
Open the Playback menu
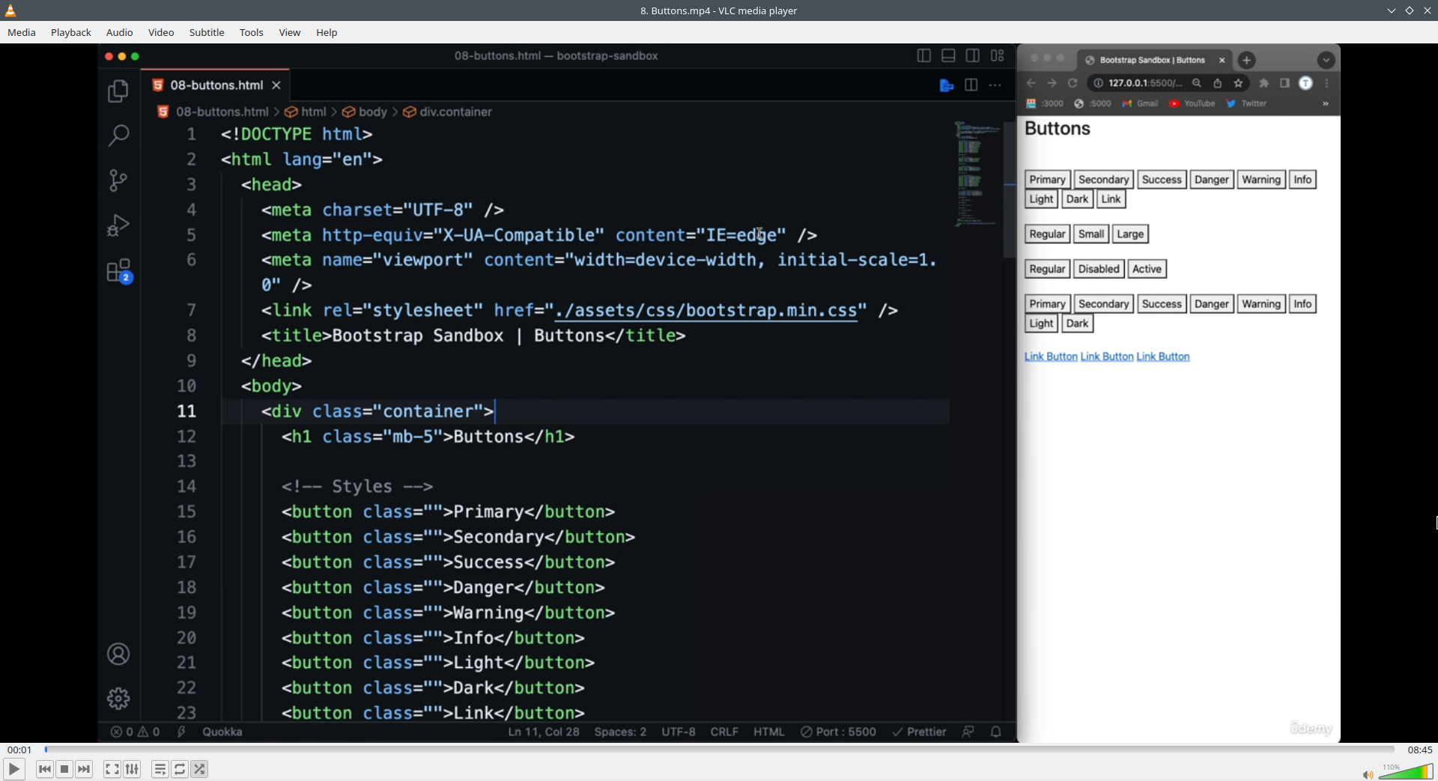[71, 32]
